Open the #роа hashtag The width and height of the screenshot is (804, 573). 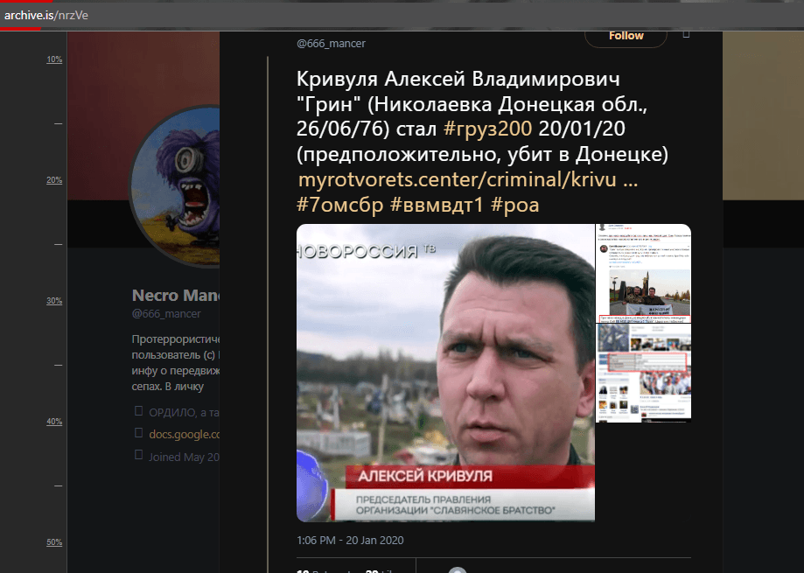514,205
